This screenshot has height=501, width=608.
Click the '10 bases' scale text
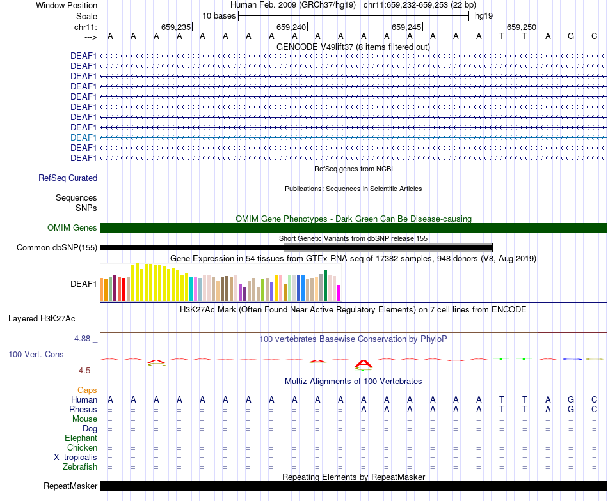coord(219,16)
